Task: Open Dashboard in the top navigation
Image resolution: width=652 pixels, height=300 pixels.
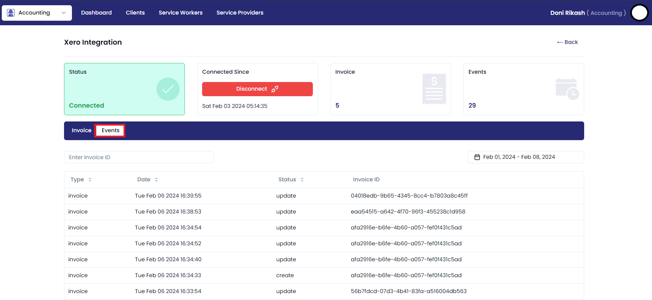Action: pos(96,13)
